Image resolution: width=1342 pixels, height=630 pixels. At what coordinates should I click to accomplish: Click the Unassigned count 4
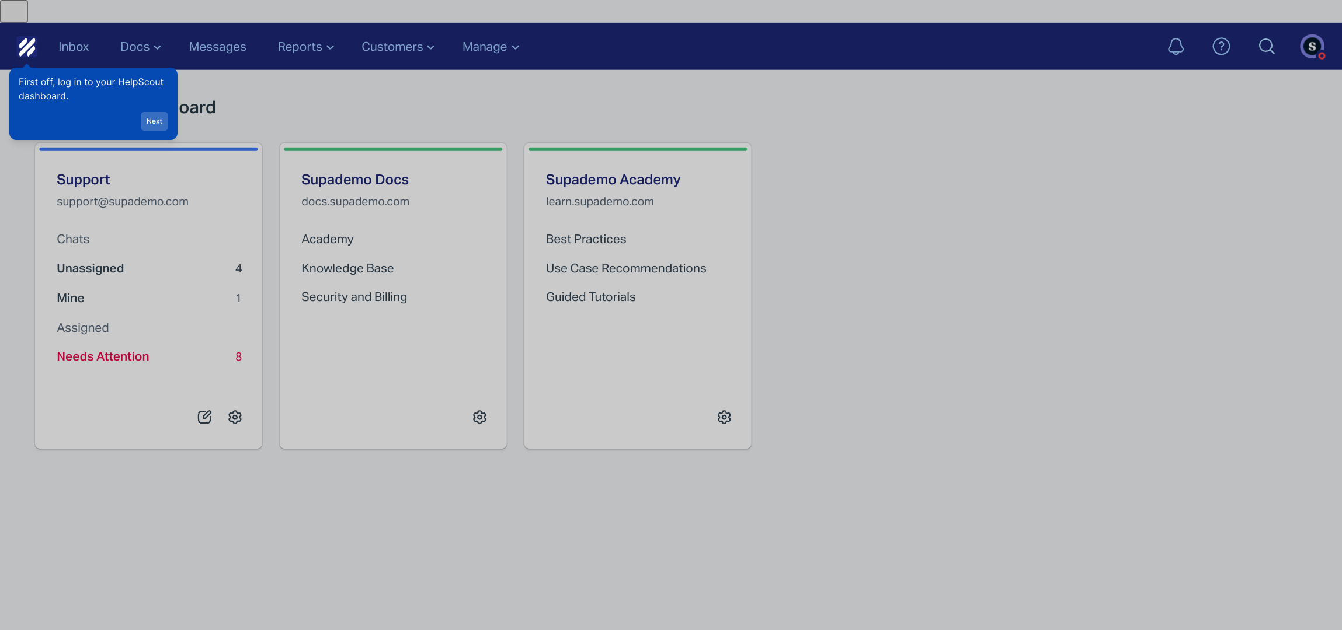coord(238,268)
